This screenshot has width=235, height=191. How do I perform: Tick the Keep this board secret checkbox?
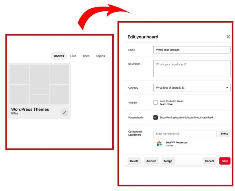pos(155,103)
